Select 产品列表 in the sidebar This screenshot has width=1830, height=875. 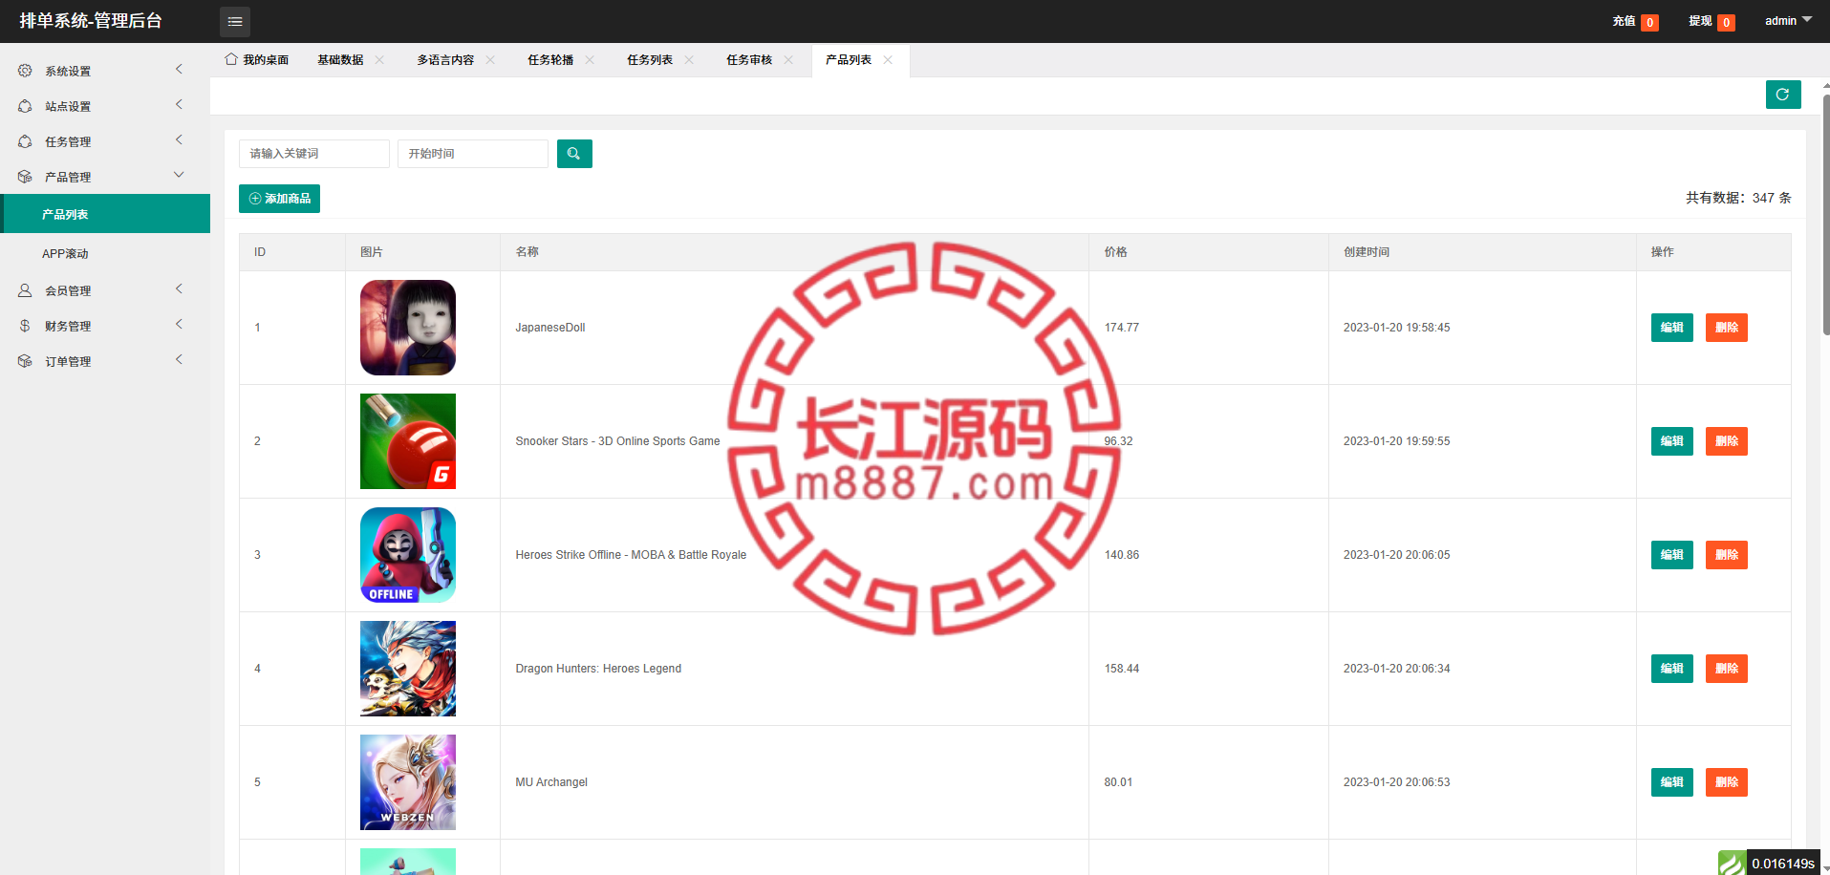click(x=105, y=214)
